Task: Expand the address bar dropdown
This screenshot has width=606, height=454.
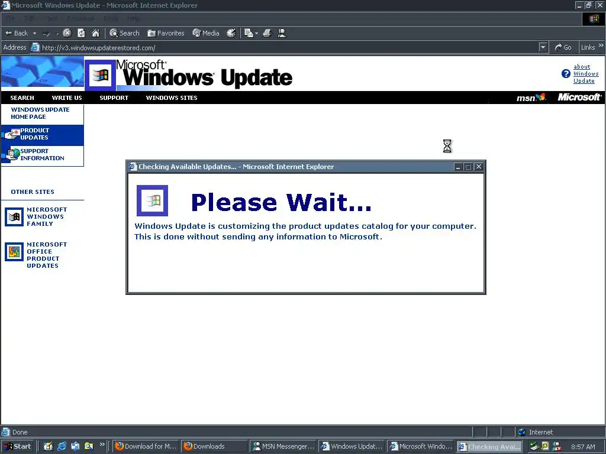Action: pyautogui.click(x=543, y=47)
